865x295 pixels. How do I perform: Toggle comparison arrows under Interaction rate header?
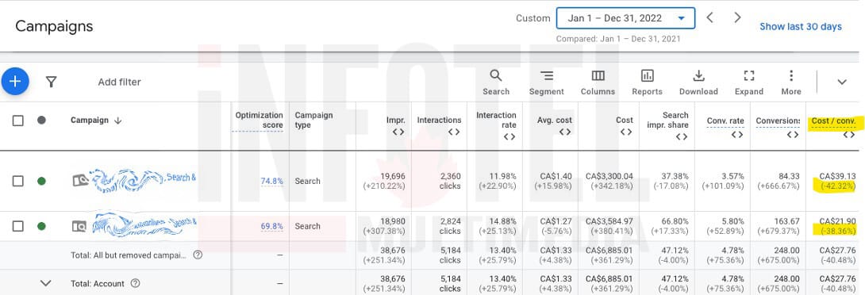tap(509, 136)
